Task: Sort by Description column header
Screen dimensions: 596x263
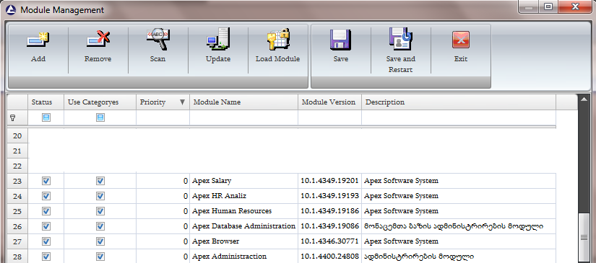Action: (x=459, y=102)
